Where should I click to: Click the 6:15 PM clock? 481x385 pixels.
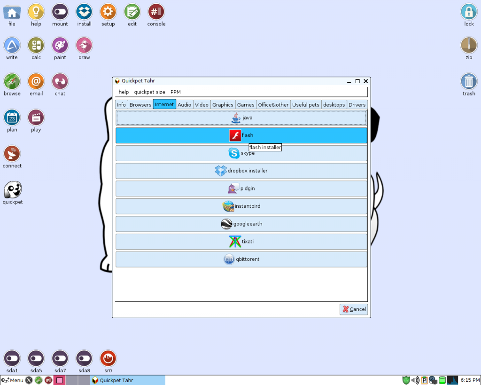pyautogui.click(x=470, y=380)
